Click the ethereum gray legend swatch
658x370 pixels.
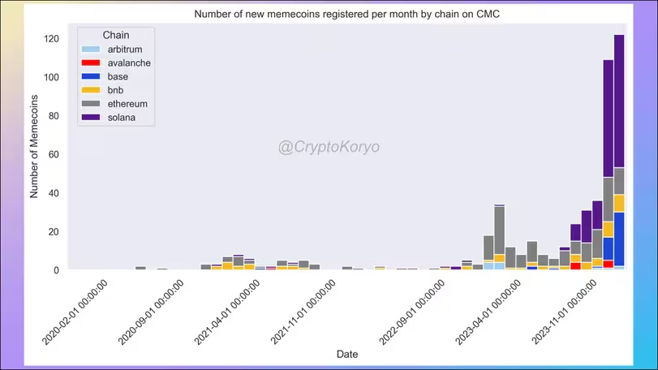point(91,104)
